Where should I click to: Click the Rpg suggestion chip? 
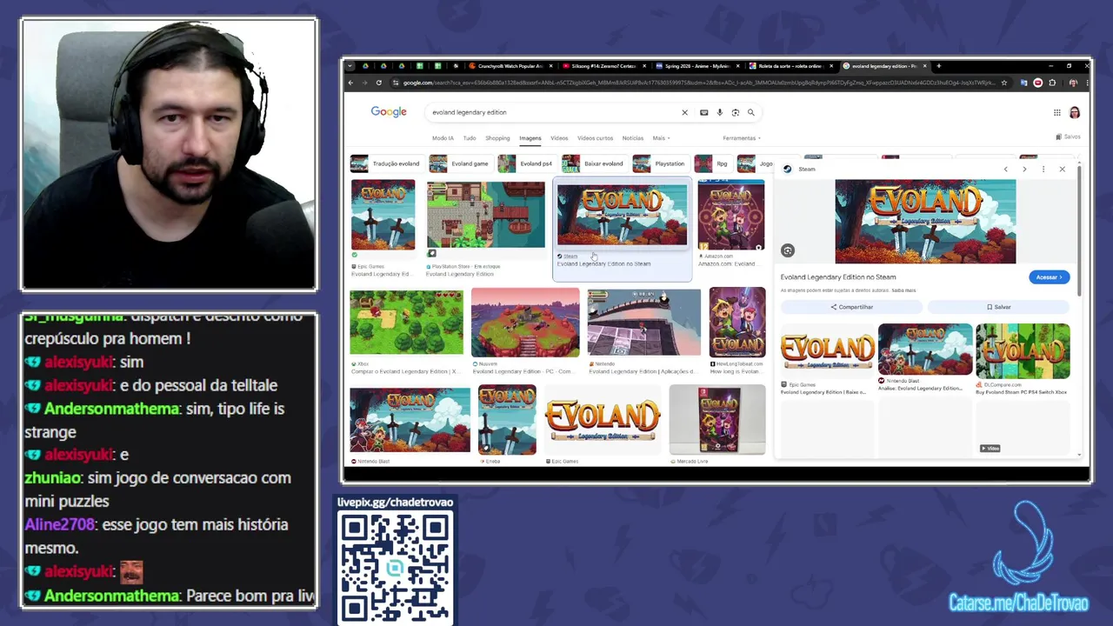coord(712,163)
